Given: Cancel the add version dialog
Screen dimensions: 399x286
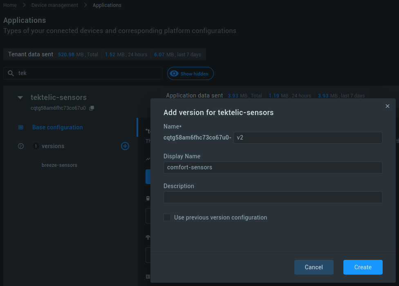Looking at the screenshot, I should click(x=314, y=267).
